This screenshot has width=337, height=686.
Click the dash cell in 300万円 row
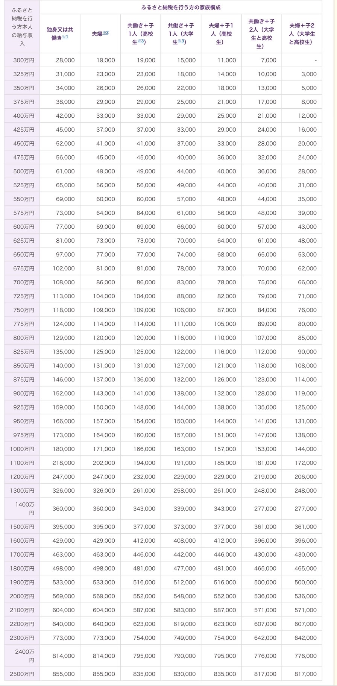tap(316, 60)
